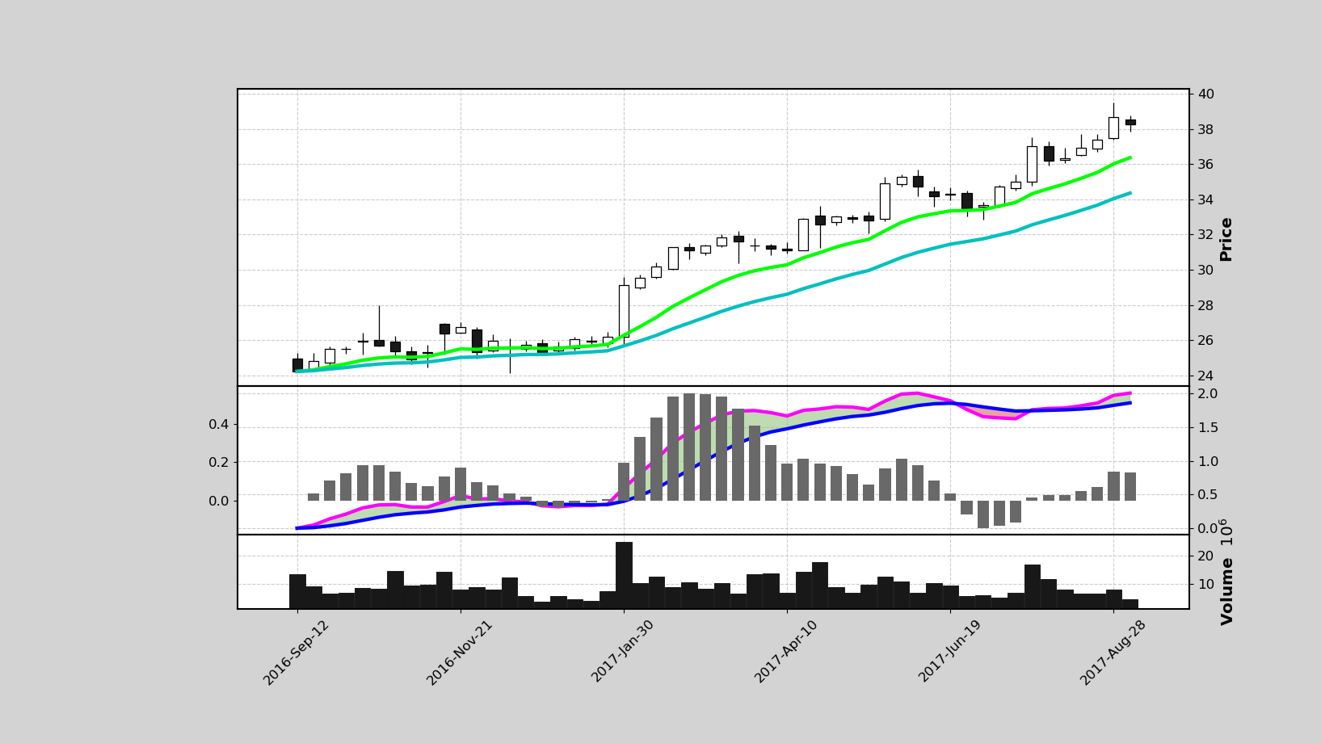Click the 2017-Apr-10 date label

tap(787, 653)
